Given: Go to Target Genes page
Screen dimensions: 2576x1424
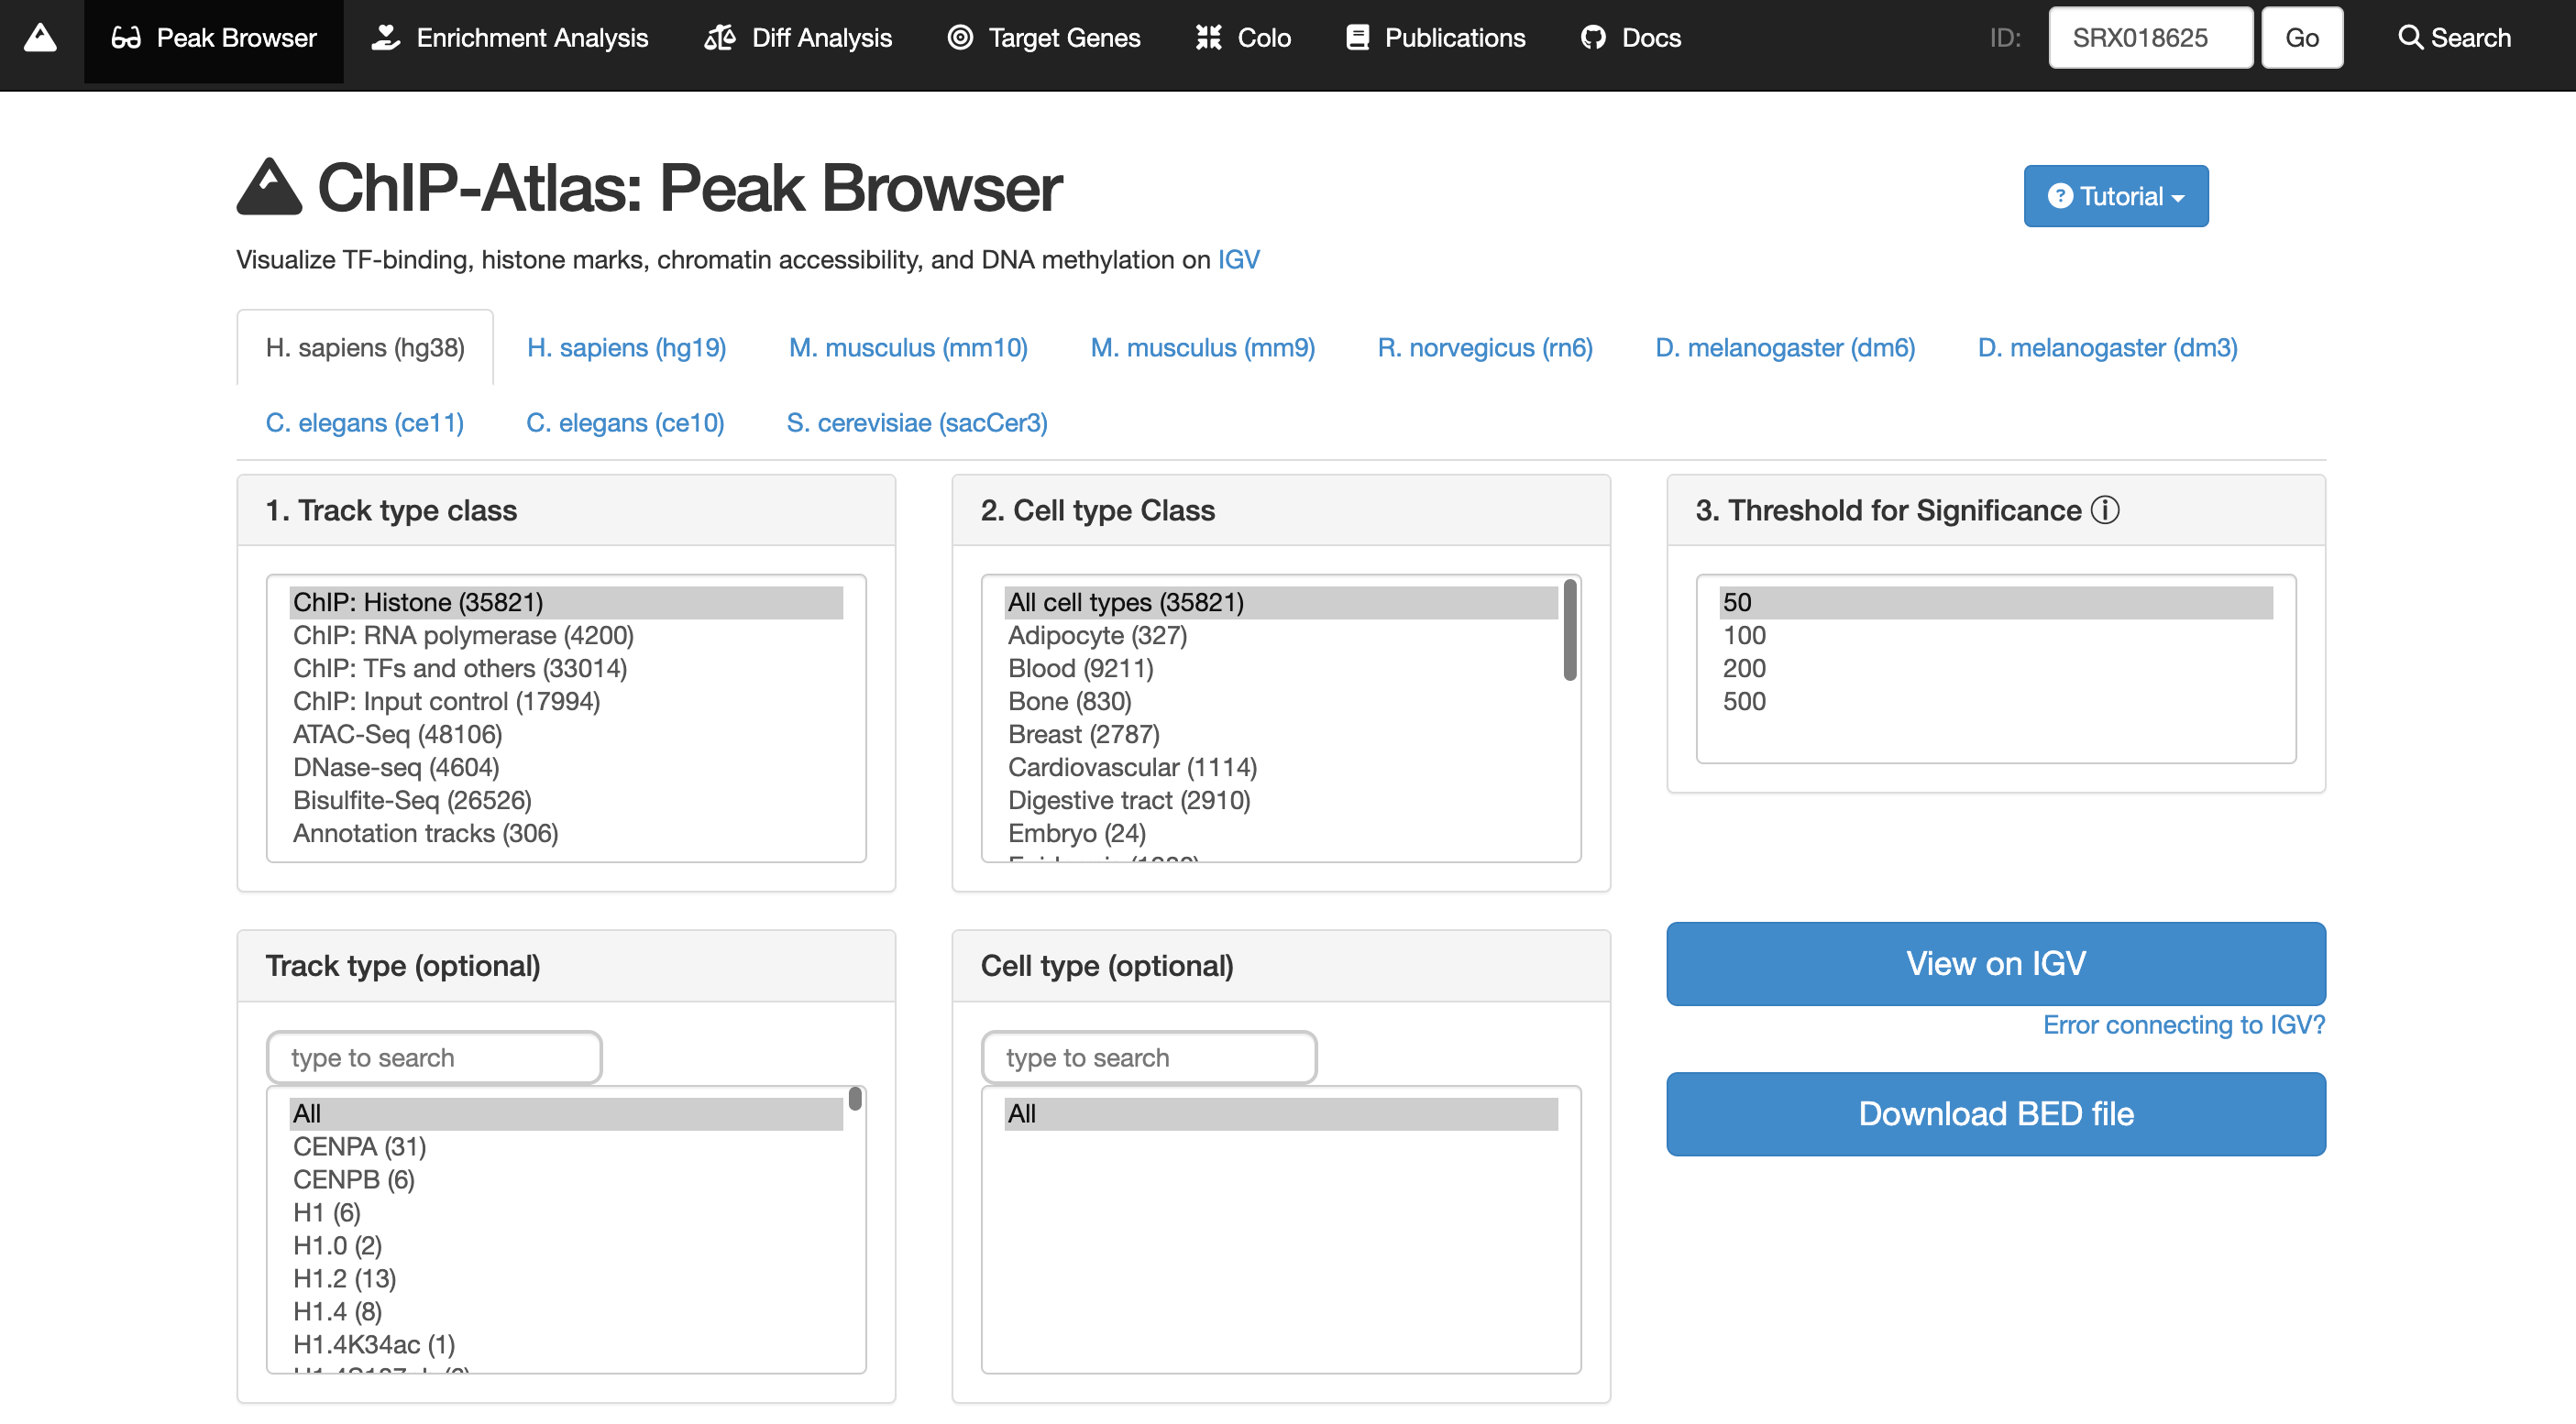Looking at the screenshot, I should click(x=1043, y=38).
